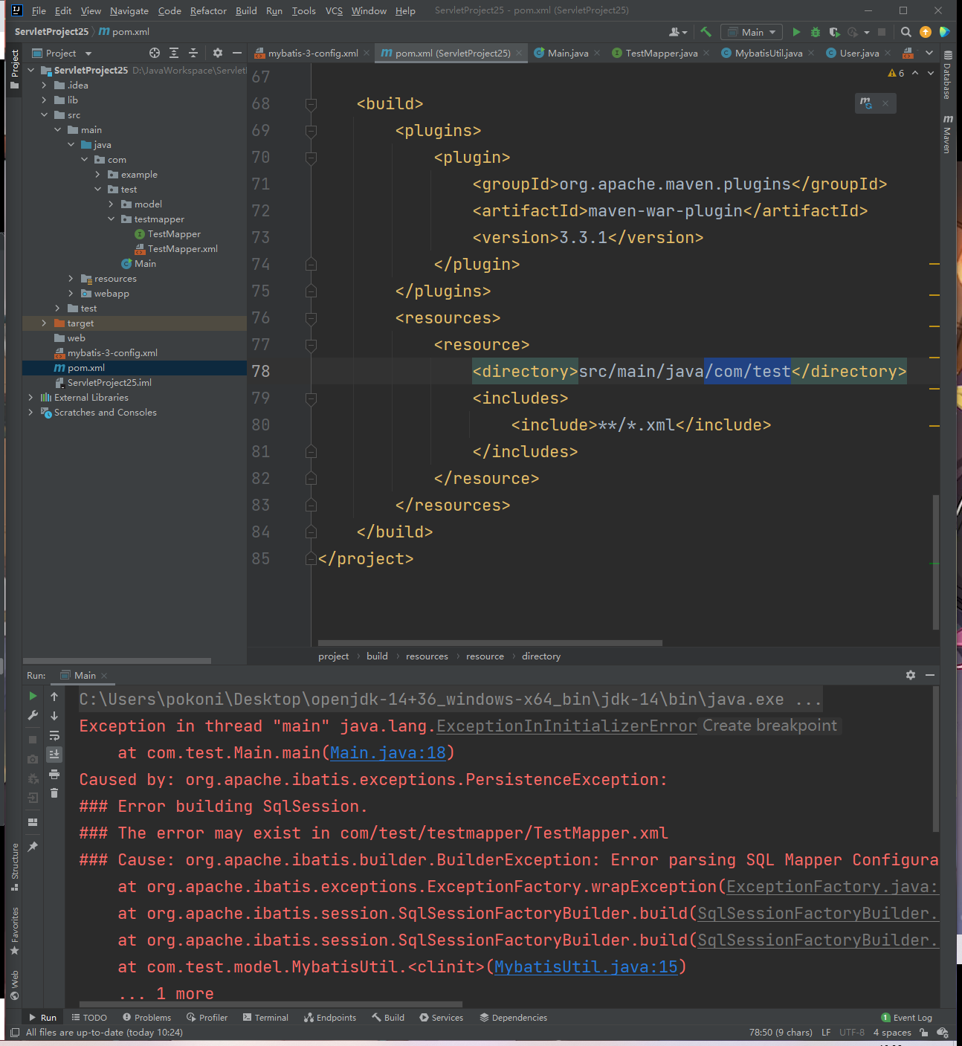Print the console output
962x1046 pixels.
pos(54,774)
